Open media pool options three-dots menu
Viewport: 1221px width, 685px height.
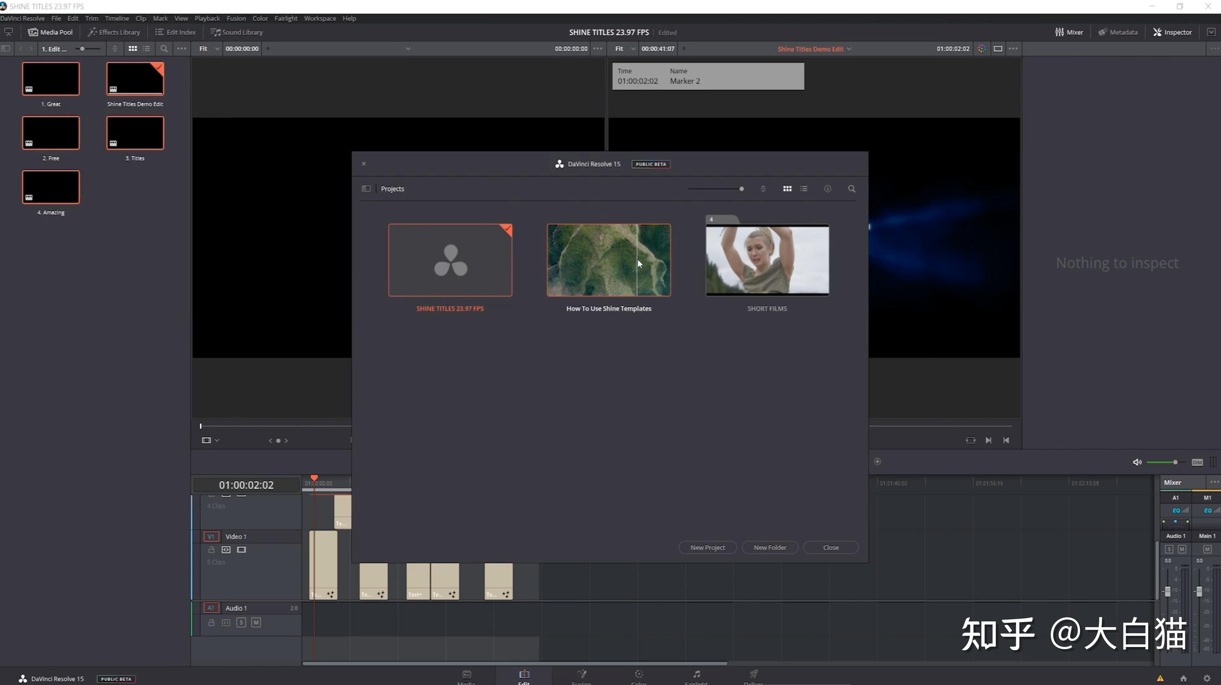[181, 48]
